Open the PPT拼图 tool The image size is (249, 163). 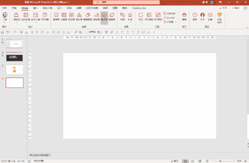click(x=149, y=16)
